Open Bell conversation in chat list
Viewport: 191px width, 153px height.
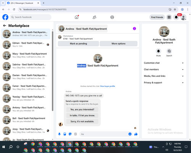pyautogui.click(x=26, y=120)
